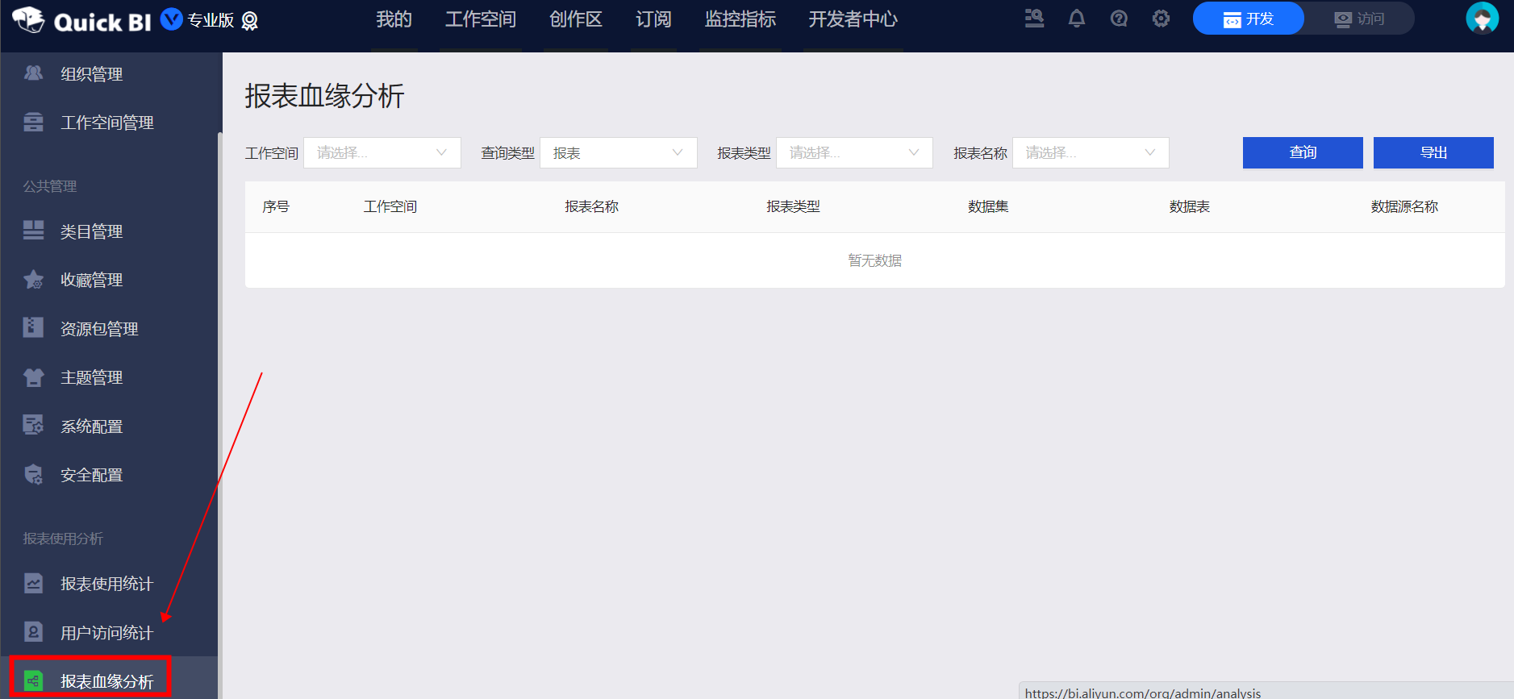Open 创作区 top menu
This screenshot has width=1514, height=699.
(x=576, y=19)
